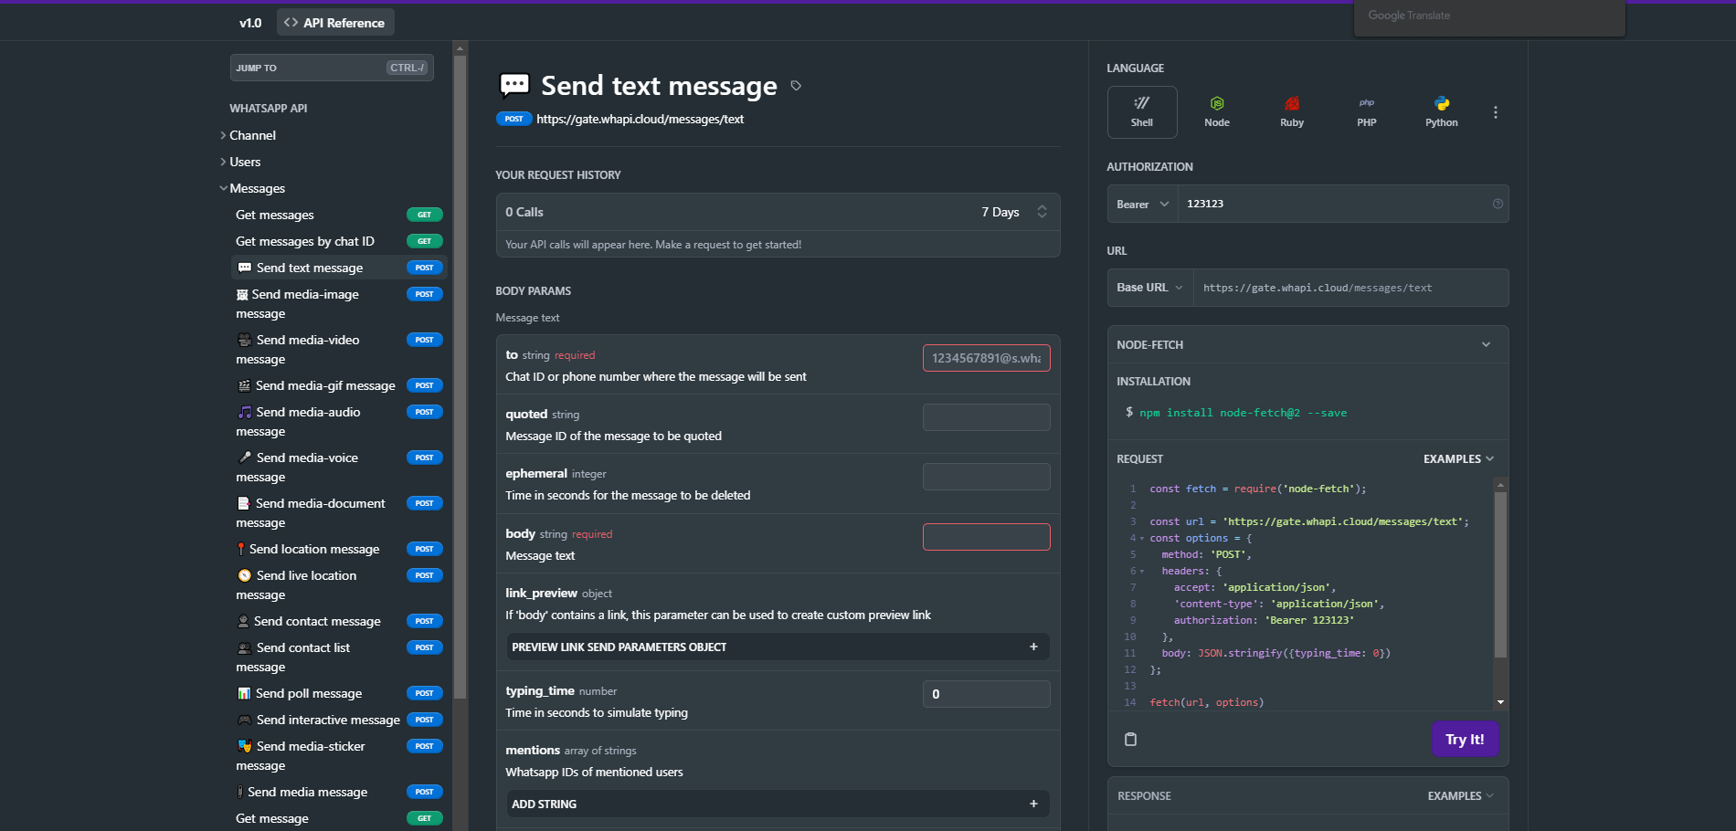This screenshot has height=831, width=1736.
Task: Click the 'to' chat ID input field
Action: (x=986, y=358)
